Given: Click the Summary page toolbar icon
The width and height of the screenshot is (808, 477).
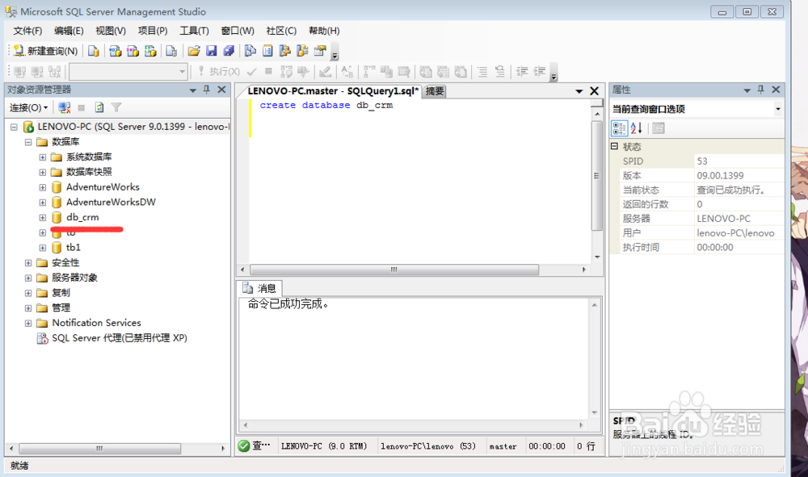Looking at the screenshot, I should (268, 50).
